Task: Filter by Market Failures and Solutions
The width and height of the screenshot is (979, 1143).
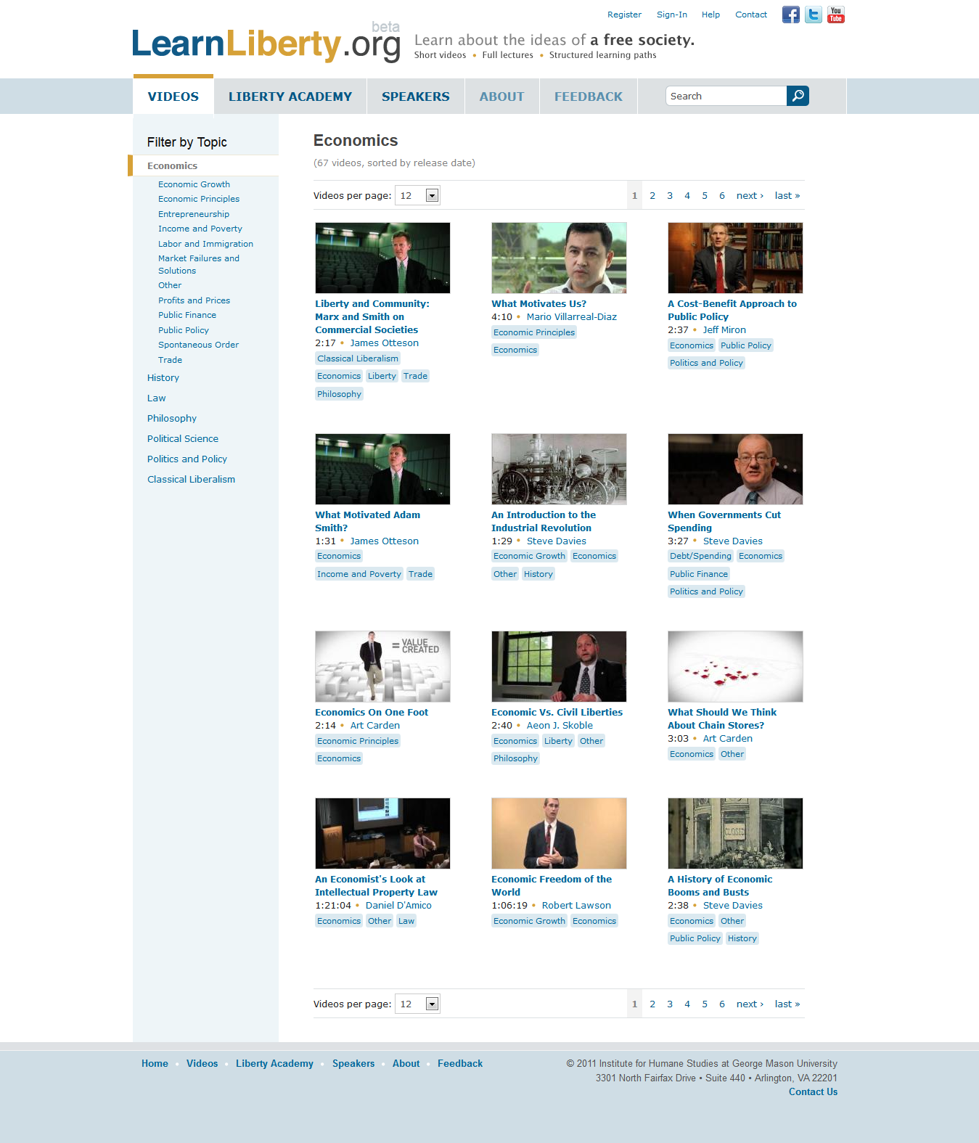Action: 199,264
